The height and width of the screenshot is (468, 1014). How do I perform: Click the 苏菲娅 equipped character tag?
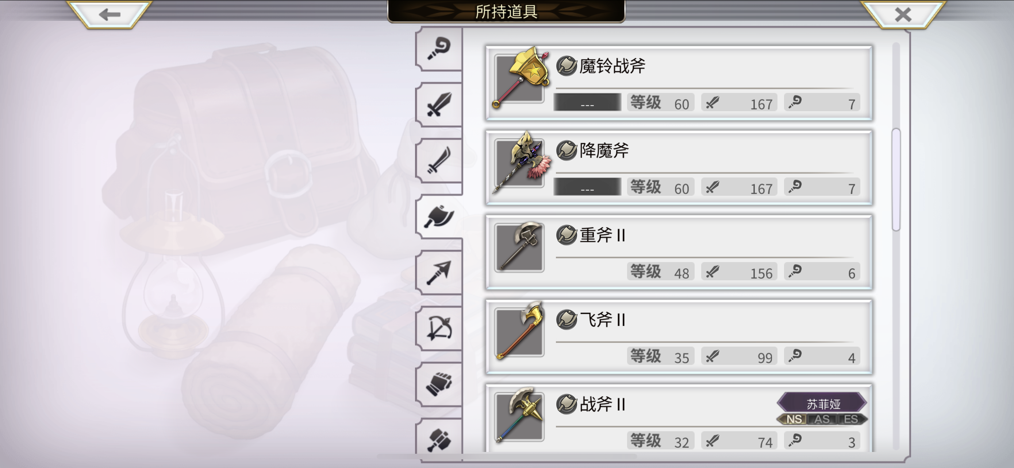click(x=822, y=403)
